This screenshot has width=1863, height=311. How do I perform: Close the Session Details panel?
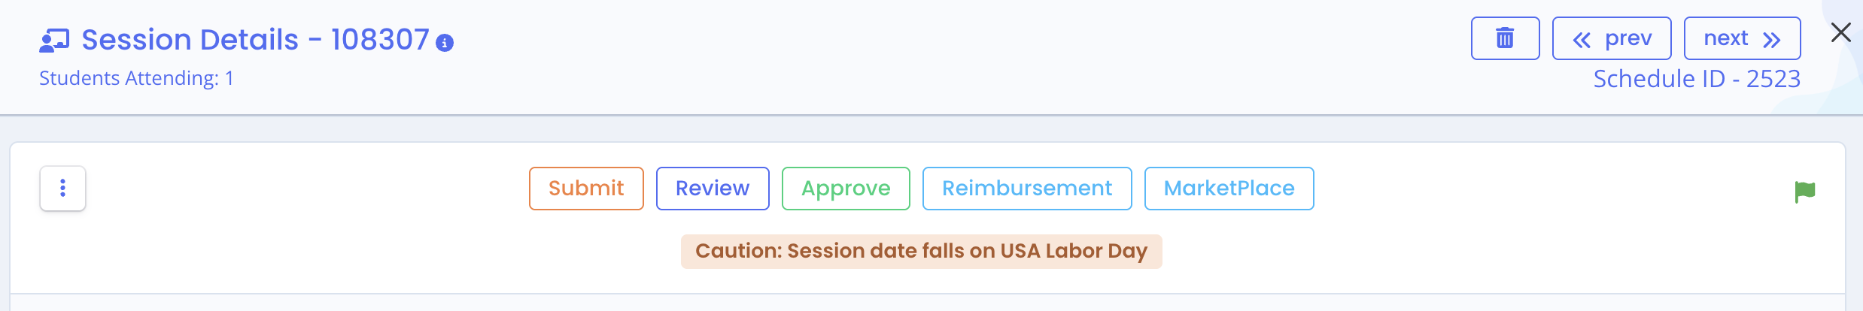tap(1840, 32)
